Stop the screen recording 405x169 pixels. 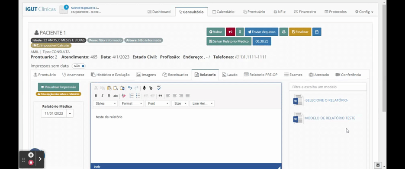[31, 163]
